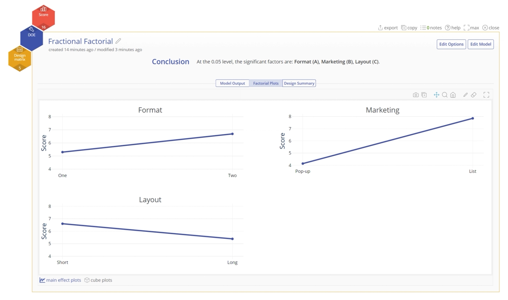This screenshot has height=300, width=508.
Task: Open the Model Output tab
Action: 232,83
